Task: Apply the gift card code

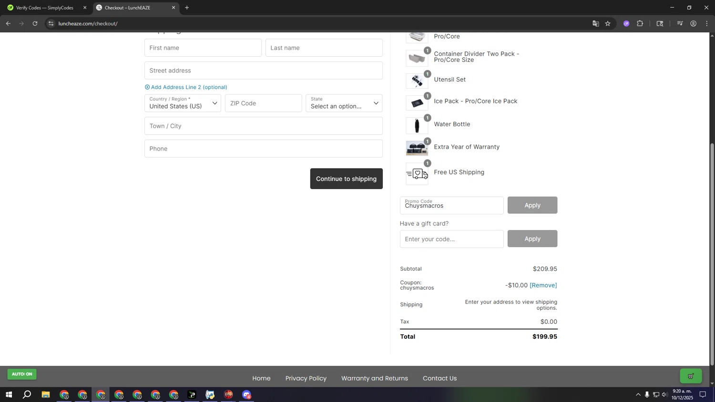Action: tap(532, 239)
